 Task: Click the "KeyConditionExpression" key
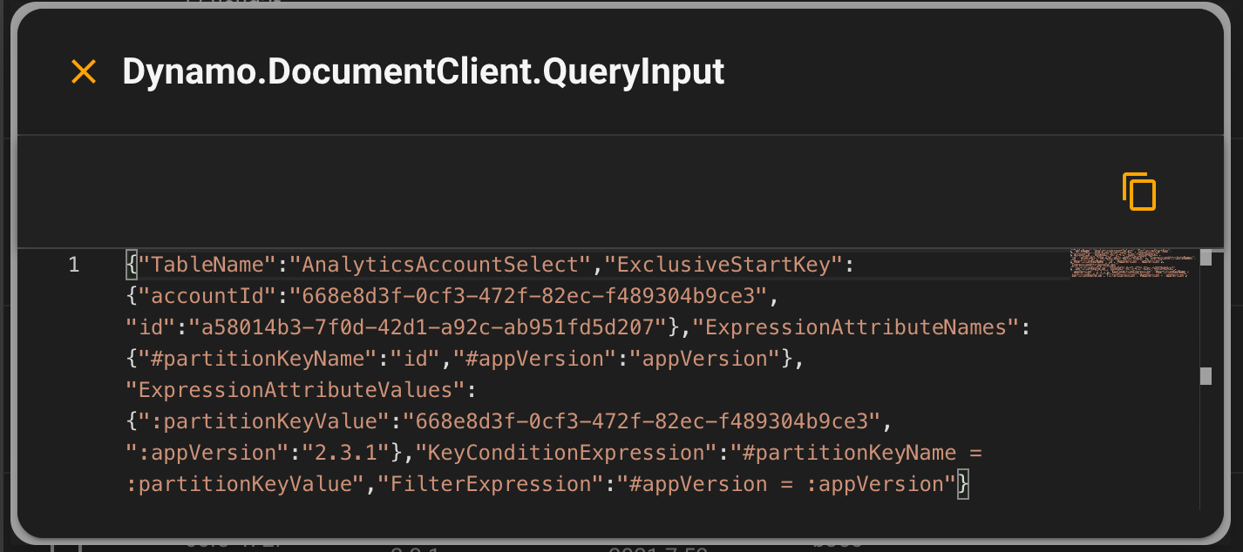tap(567, 453)
